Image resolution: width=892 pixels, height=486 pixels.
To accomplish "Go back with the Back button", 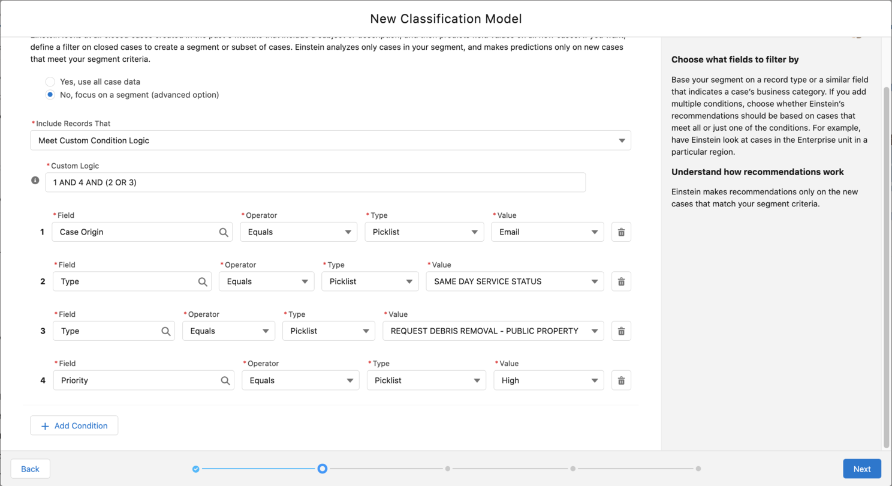I will [31, 469].
